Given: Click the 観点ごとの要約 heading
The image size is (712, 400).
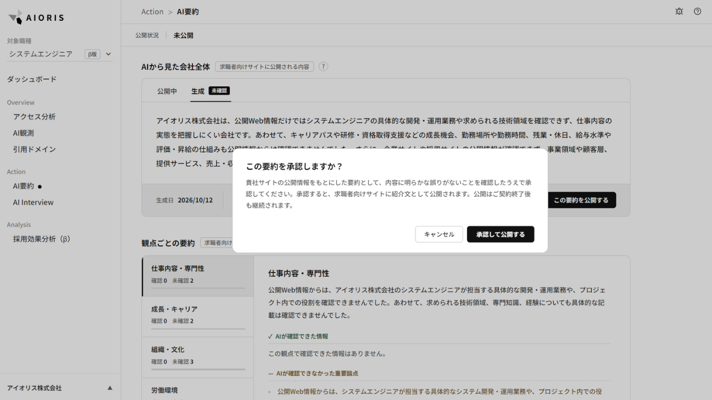Looking at the screenshot, I should 168,243.
